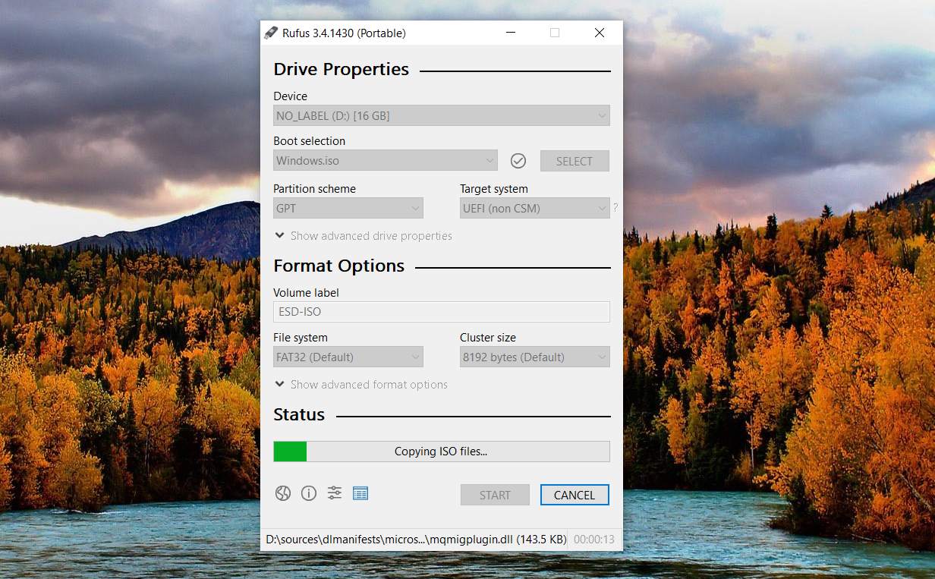Compute checksums for Windows.iso
This screenshot has height=579, width=935.
(x=518, y=161)
